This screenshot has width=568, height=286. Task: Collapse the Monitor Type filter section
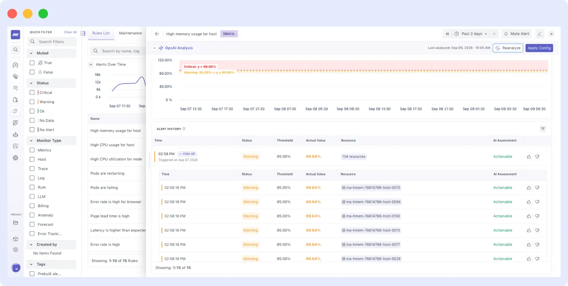tap(31, 141)
